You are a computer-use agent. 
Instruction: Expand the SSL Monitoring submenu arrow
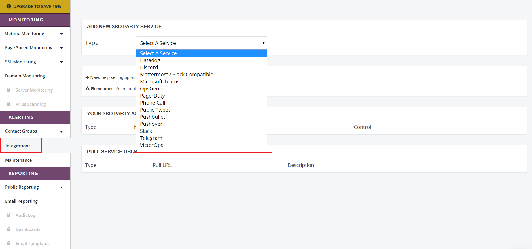click(x=62, y=62)
